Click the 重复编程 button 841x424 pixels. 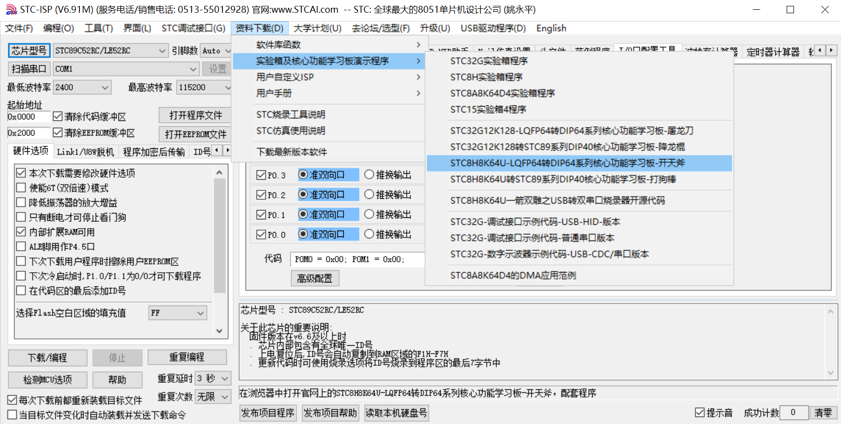[x=187, y=357]
